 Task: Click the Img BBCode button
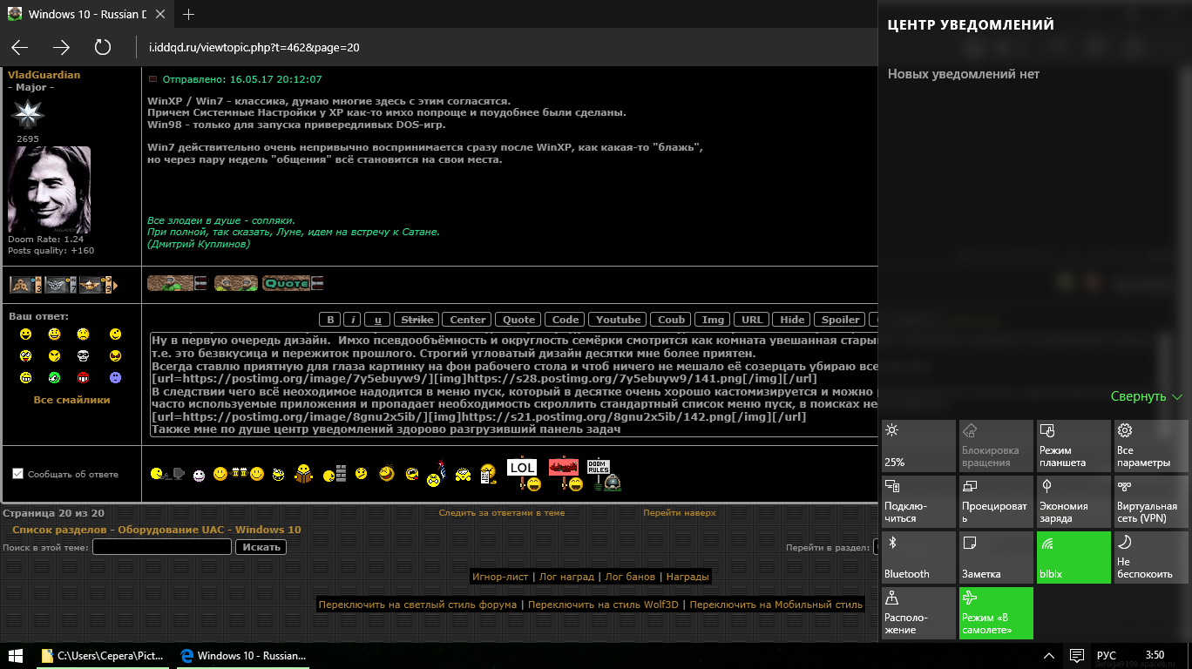(x=714, y=320)
